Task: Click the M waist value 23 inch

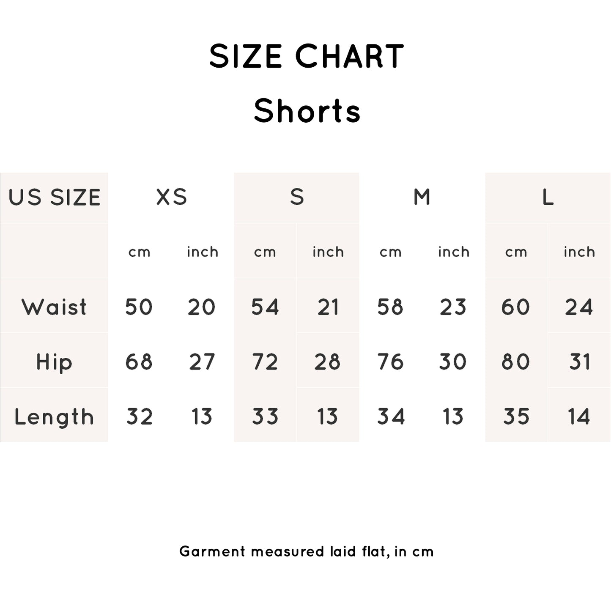Action: click(453, 307)
